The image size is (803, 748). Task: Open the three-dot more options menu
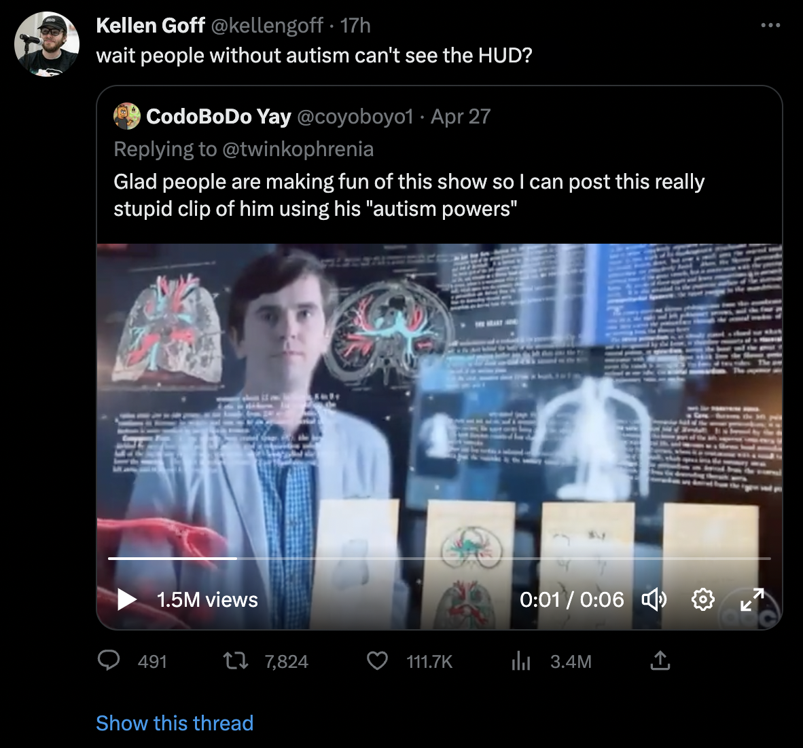pos(770,26)
